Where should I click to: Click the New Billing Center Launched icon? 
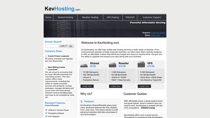pyautogui.click(x=46, y=69)
